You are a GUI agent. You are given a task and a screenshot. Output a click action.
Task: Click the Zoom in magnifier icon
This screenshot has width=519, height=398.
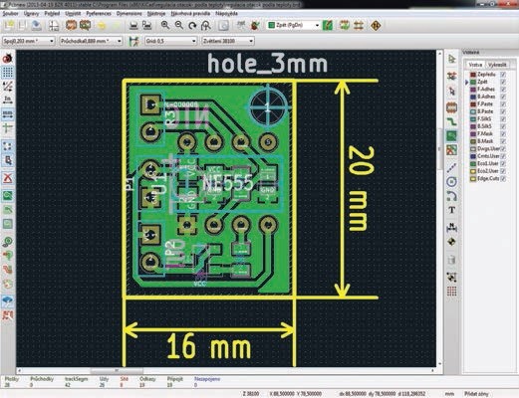(165, 26)
